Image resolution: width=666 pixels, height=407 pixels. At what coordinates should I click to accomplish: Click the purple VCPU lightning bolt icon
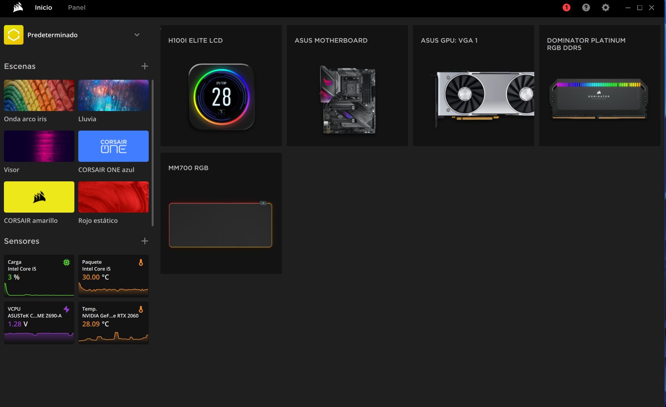[x=67, y=309]
